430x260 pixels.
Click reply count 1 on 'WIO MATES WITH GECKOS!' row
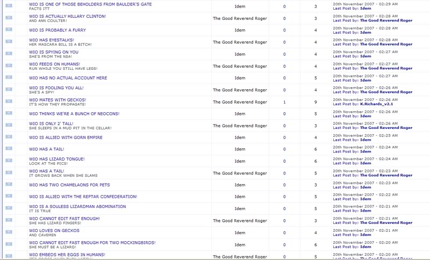[284, 102]
